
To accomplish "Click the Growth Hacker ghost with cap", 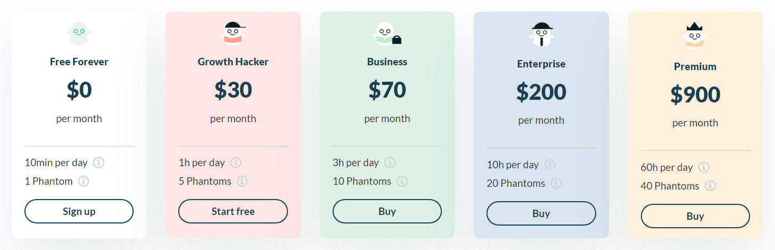I will click(x=233, y=33).
